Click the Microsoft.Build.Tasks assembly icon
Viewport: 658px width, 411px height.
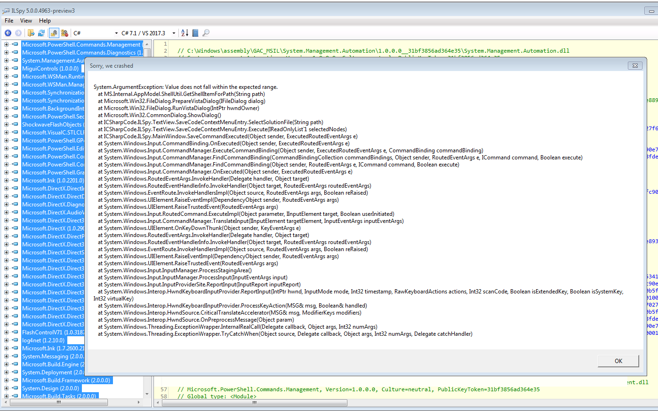(x=15, y=396)
